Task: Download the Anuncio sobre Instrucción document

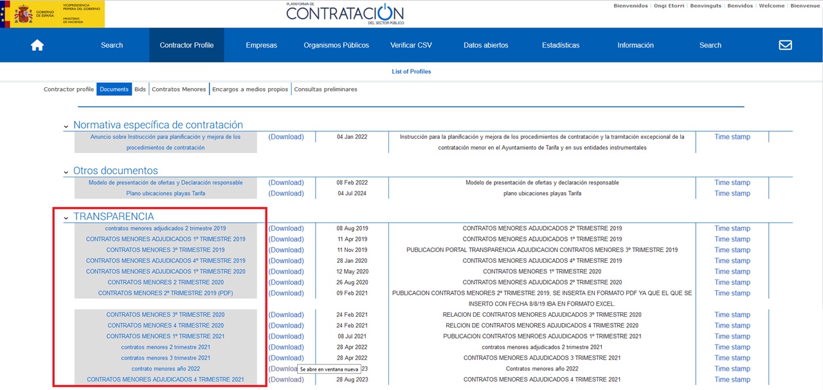Action: 286,137
